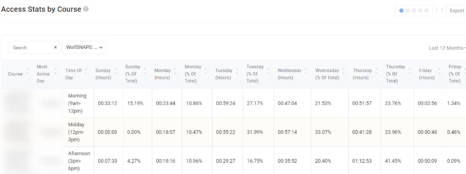Click the Midday (12pm-3pm) row cell
Viewport: 466px width, 174px height.
coord(77,132)
